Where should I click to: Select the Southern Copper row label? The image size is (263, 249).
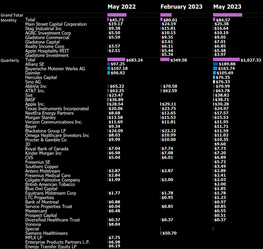[x=42, y=167]
